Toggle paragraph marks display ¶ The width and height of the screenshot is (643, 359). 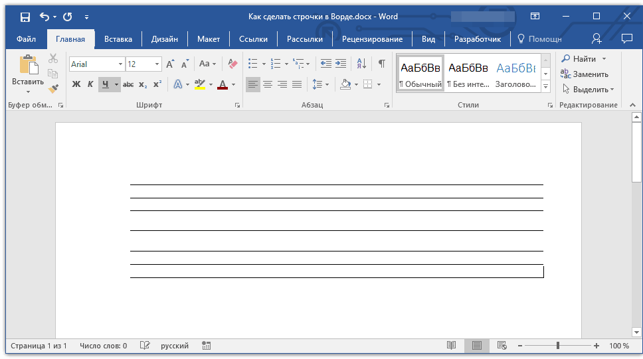[382, 64]
